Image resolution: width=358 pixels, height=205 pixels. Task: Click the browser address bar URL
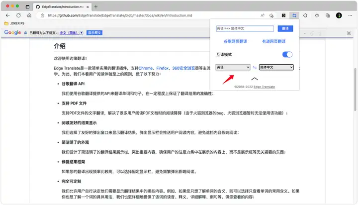120,15
